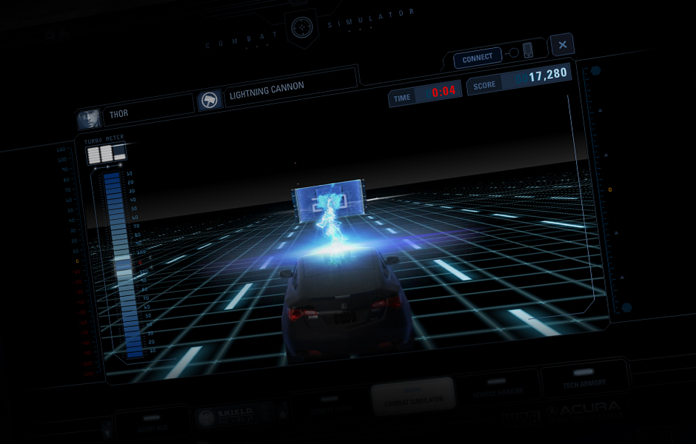Select the Combat Simulator tab

413,397
